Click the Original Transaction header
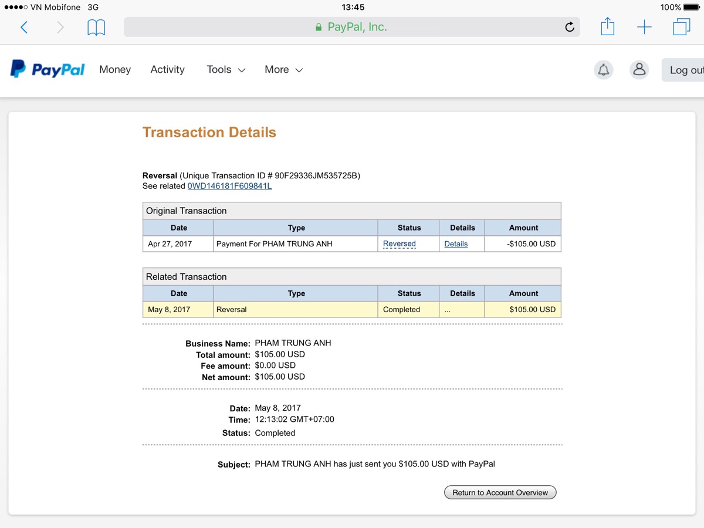Image resolution: width=704 pixels, height=528 pixels. click(352, 211)
